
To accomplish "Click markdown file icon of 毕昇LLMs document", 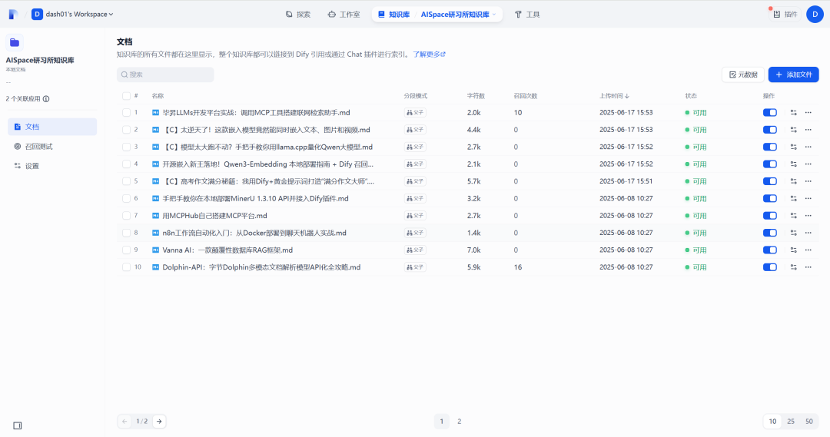I will pyautogui.click(x=155, y=113).
